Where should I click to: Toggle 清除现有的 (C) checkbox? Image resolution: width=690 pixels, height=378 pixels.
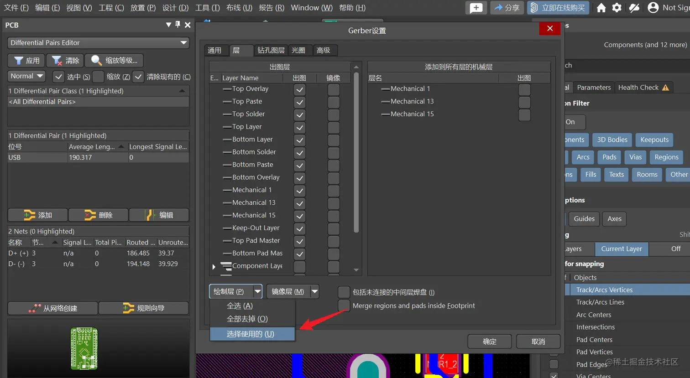pyautogui.click(x=138, y=77)
